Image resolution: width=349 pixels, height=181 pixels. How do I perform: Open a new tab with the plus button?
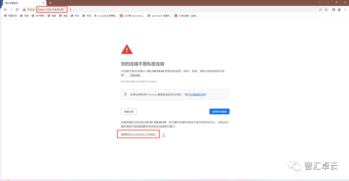point(50,3)
